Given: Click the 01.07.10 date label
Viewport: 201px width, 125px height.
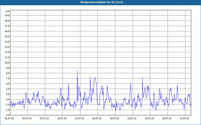Looking at the screenshot, I should click(9, 118).
